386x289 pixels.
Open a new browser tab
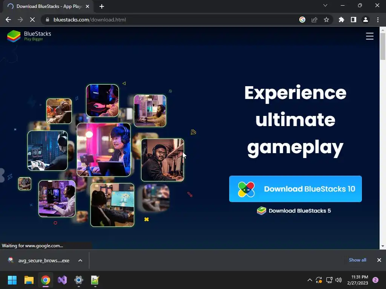[102, 6]
